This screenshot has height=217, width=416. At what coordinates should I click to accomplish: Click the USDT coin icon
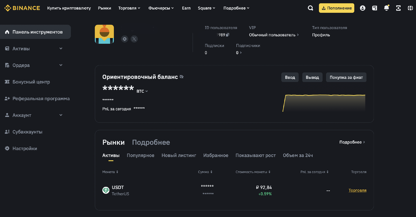[x=106, y=190]
